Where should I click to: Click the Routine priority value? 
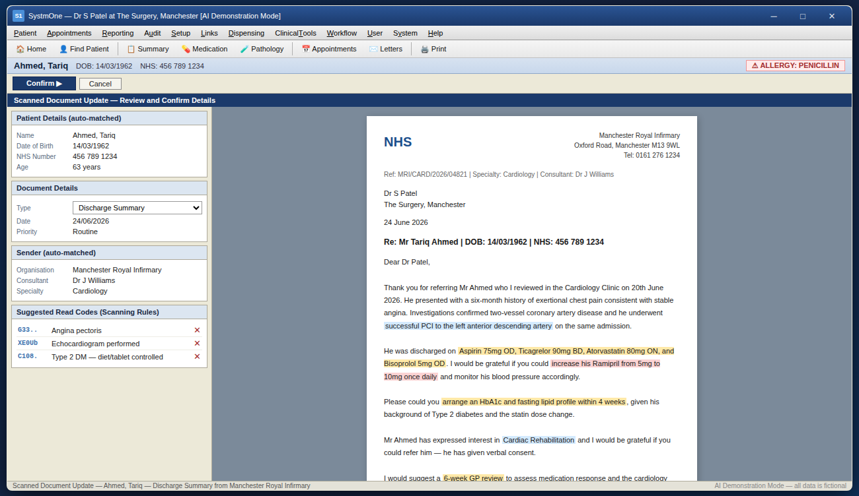click(x=85, y=232)
